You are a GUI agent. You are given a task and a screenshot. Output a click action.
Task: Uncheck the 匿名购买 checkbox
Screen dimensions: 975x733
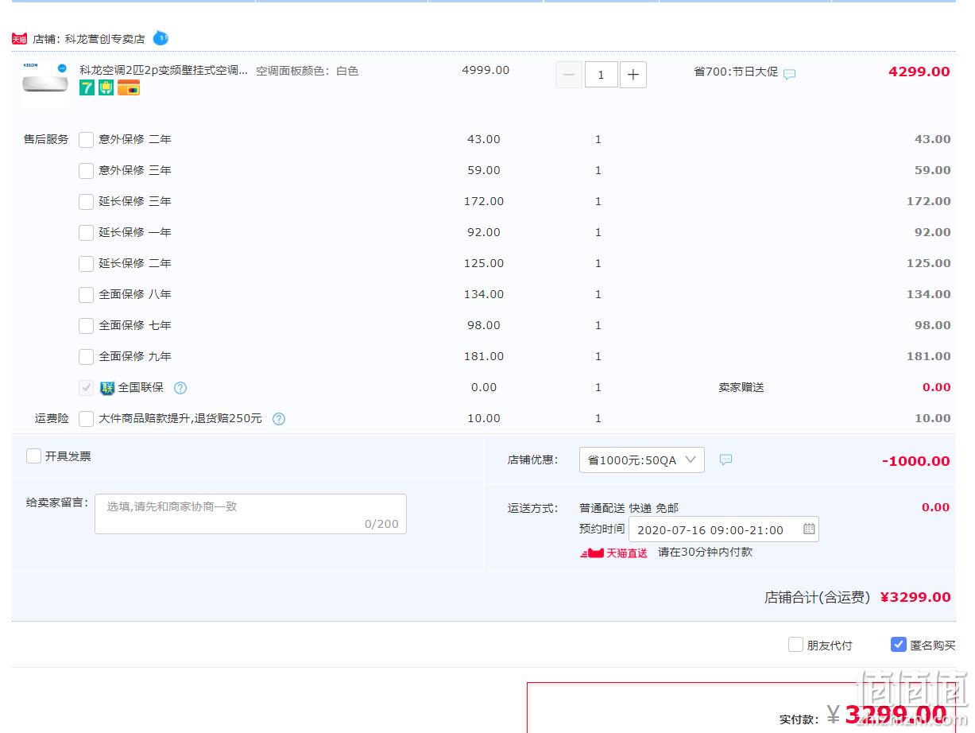[898, 645]
